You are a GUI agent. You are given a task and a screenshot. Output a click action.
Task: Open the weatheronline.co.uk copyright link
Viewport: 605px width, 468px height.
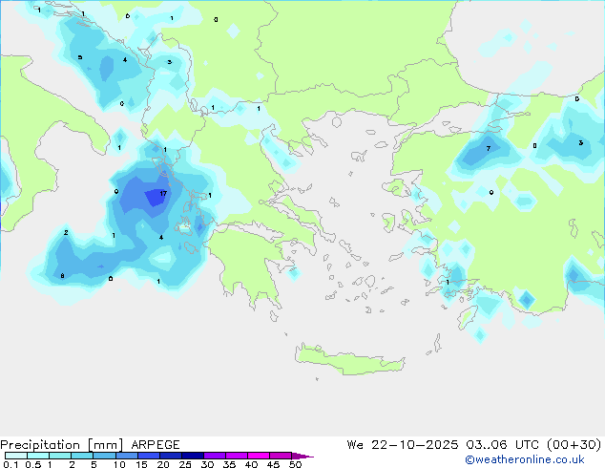point(524,459)
